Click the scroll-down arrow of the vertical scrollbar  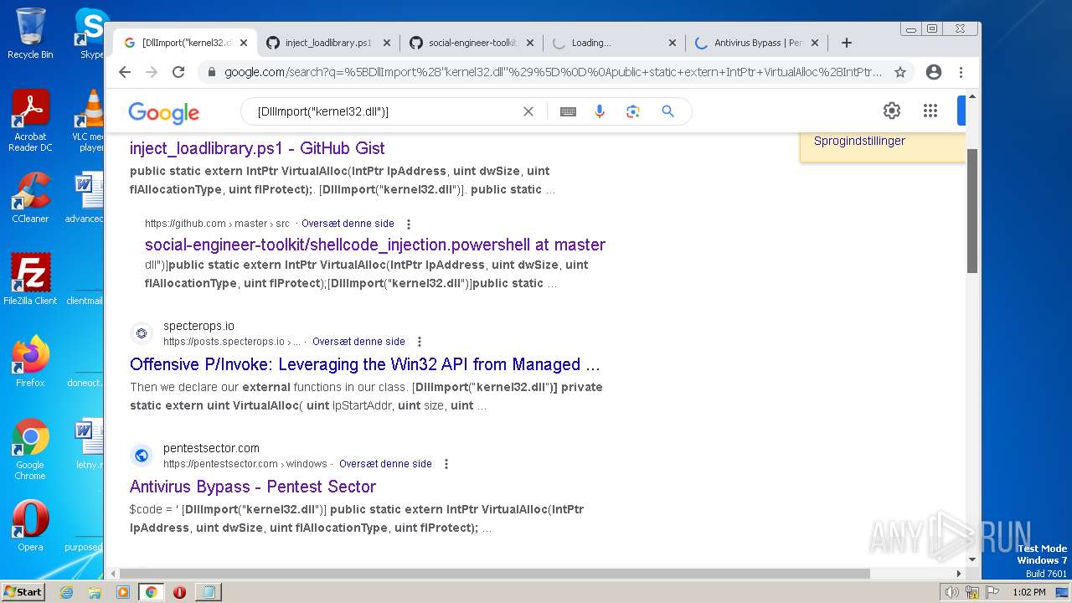[972, 559]
